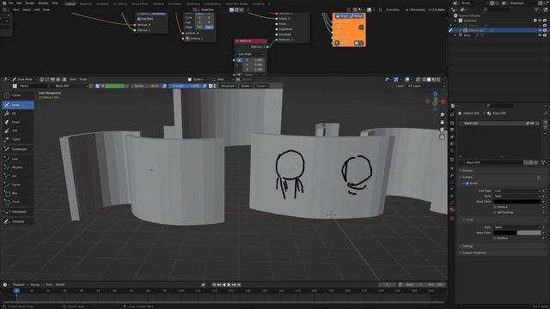The image size is (550, 309).
Task: Select the Tint tool
Action: point(18,130)
